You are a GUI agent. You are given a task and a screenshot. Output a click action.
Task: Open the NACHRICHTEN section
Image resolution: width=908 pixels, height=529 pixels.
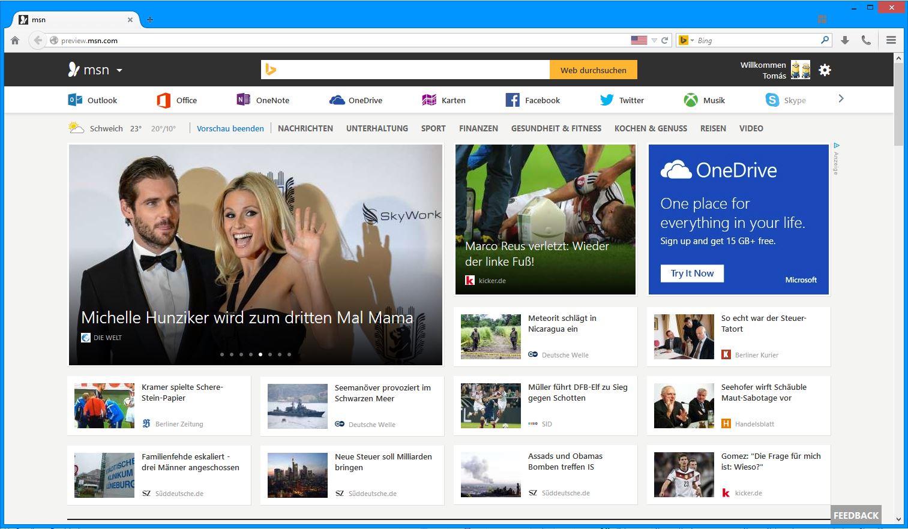[x=305, y=128]
